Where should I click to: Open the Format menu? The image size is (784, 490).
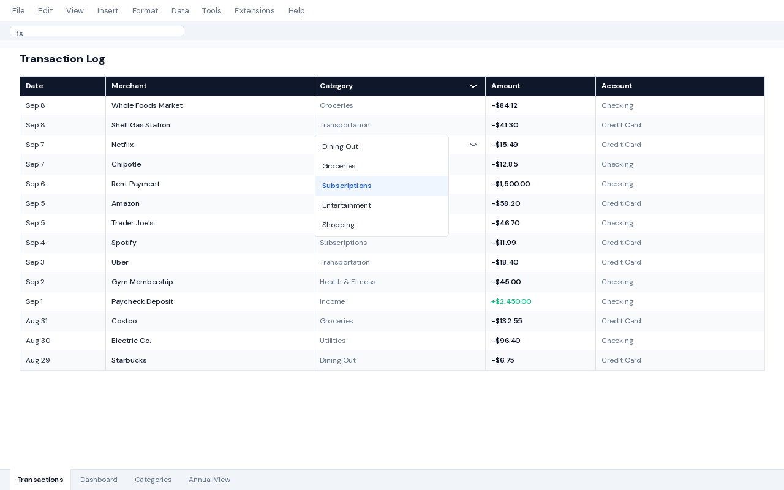(145, 10)
